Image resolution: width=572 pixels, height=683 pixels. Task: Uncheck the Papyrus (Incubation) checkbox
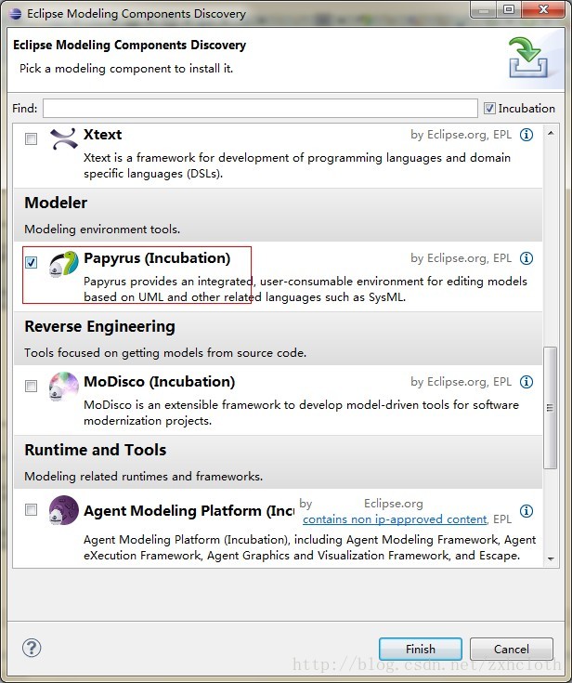pos(31,262)
